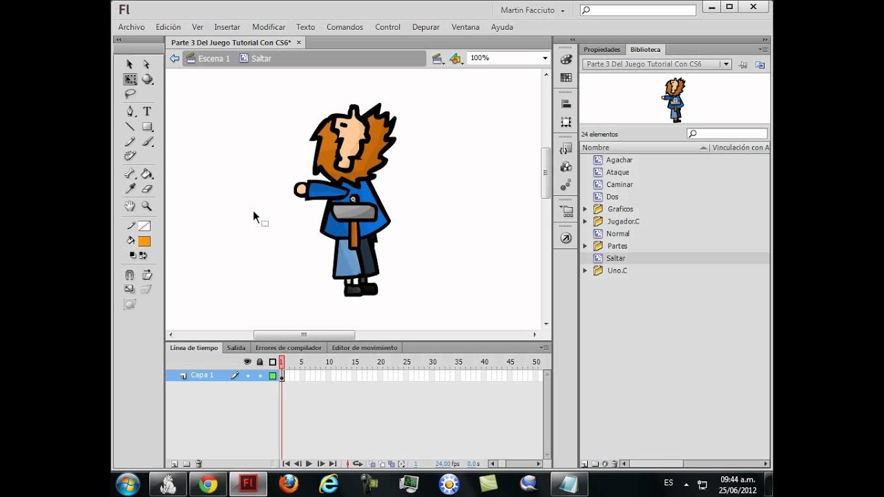Select the Pen tool
884x497 pixels.
(130, 111)
